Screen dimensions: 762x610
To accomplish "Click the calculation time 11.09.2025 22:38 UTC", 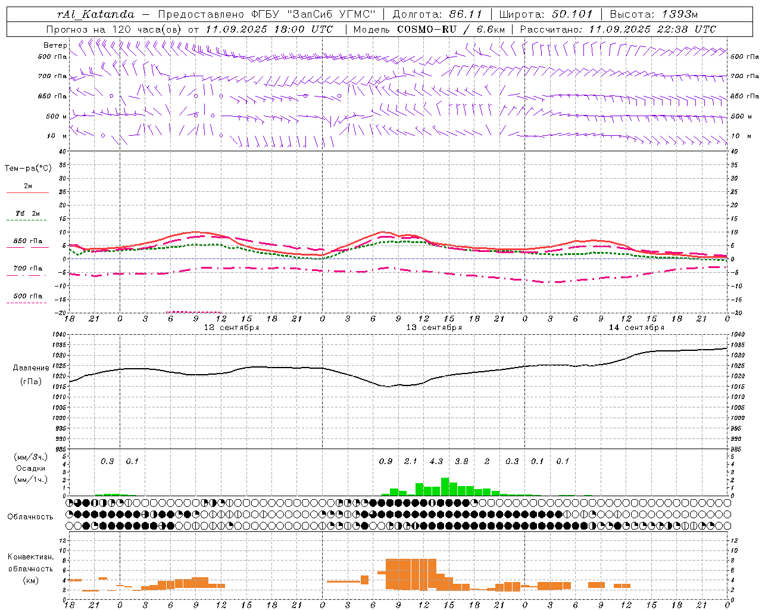I will pos(652,29).
